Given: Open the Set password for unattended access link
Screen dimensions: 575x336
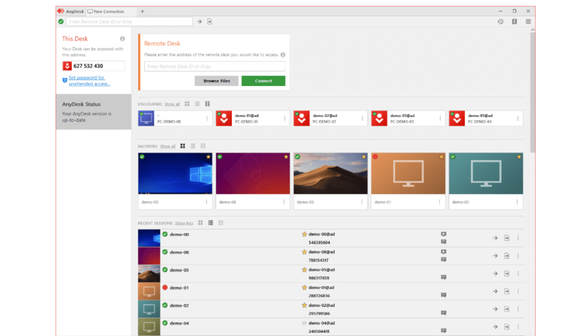Looking at the screenshot, I should (89, 80).
